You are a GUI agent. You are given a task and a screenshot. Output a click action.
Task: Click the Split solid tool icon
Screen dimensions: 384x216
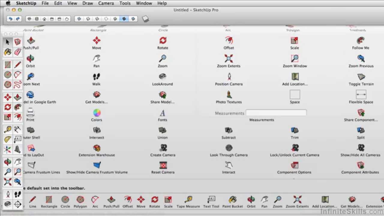[361, 130]
